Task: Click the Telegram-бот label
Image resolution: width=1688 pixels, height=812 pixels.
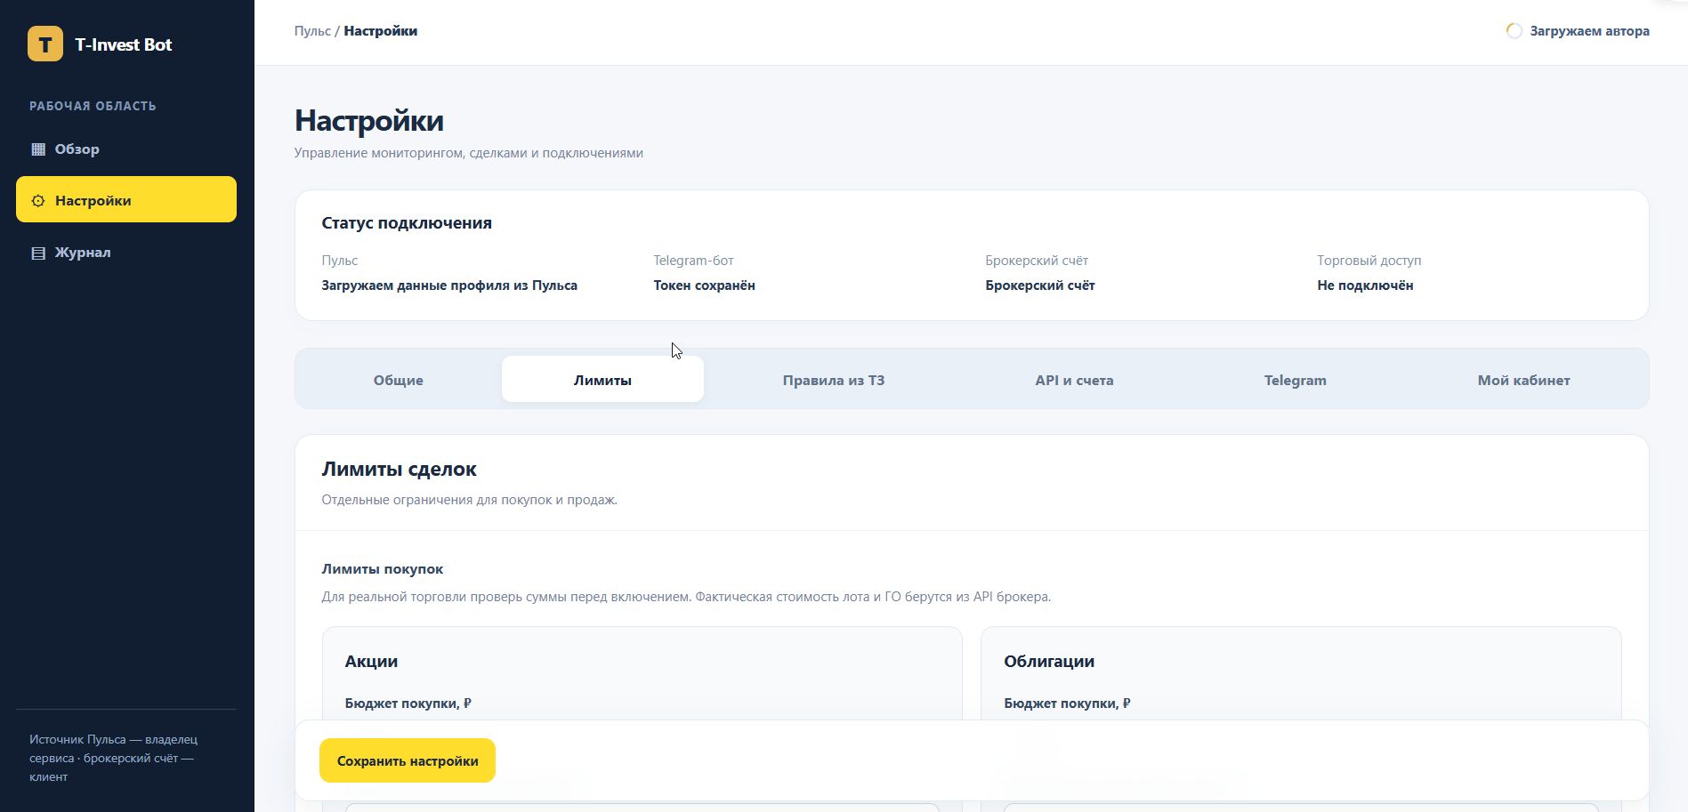Action: [x=693, y=261]
